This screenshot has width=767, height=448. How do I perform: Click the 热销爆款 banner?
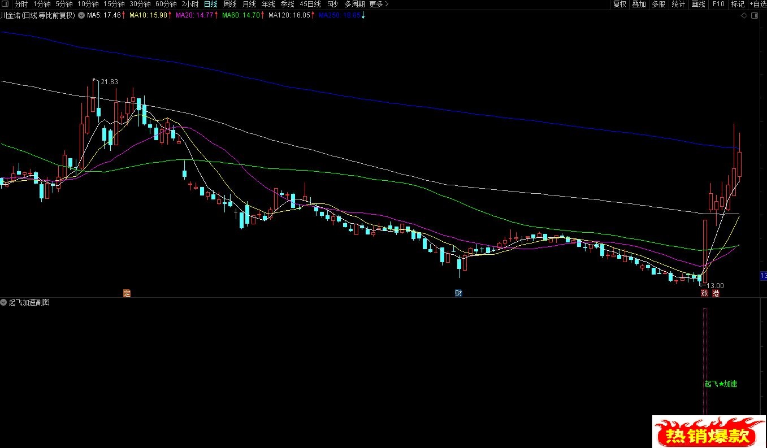coord(709,432)
